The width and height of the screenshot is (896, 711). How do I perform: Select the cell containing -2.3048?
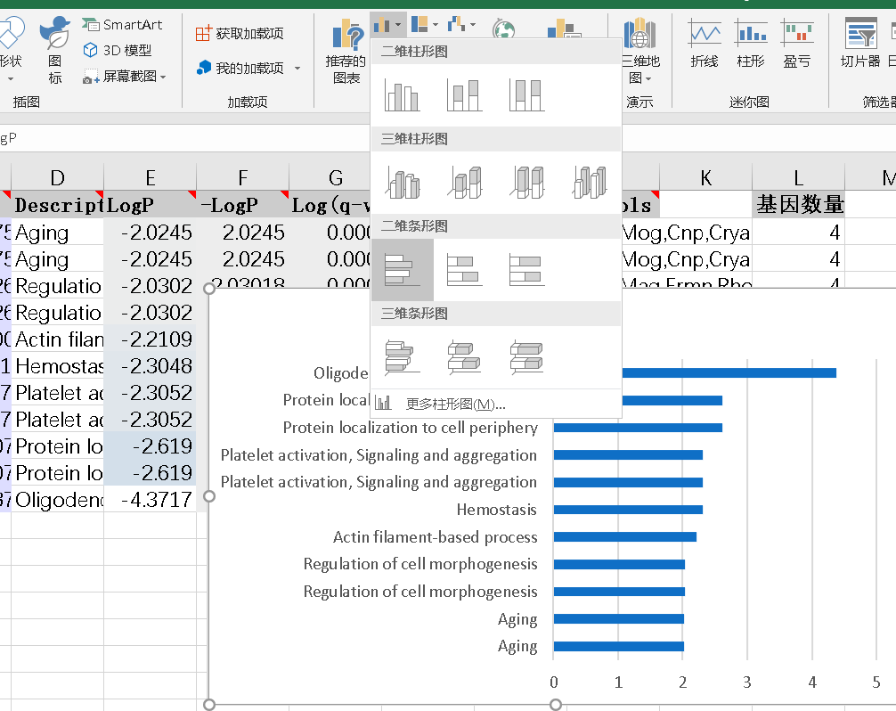coord(150,366)
